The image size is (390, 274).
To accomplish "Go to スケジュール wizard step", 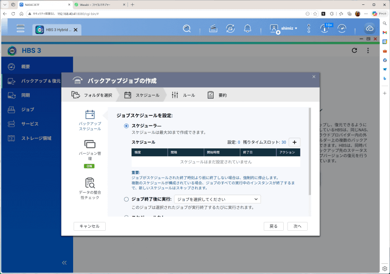I will click(x=141, y=95).
